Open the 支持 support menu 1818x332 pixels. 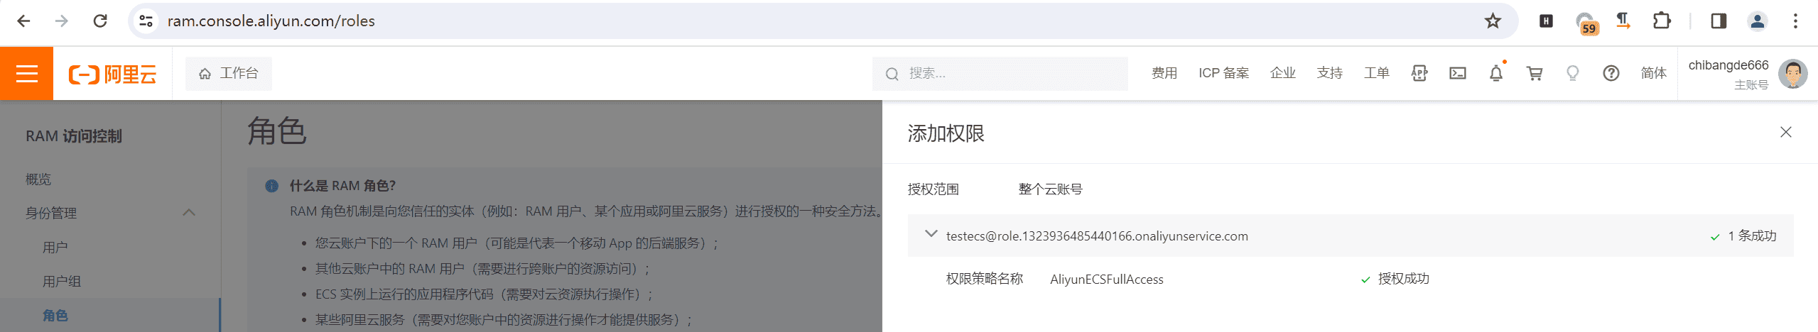point(1329,73)
